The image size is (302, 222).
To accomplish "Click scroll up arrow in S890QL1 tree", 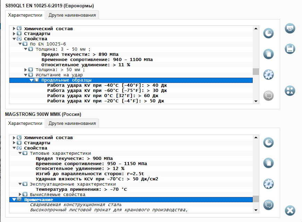I will 256,28.
